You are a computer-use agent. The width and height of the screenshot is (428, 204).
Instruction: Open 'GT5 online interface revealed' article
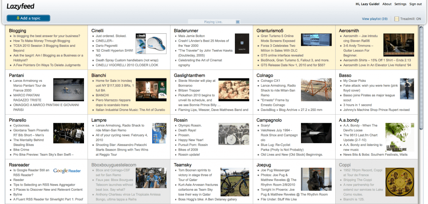tap(281, 55)
